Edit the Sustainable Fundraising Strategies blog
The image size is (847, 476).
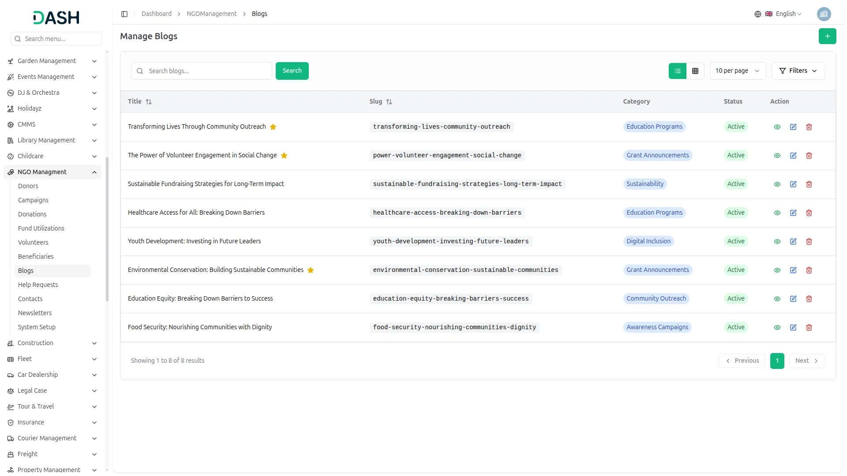793,184
